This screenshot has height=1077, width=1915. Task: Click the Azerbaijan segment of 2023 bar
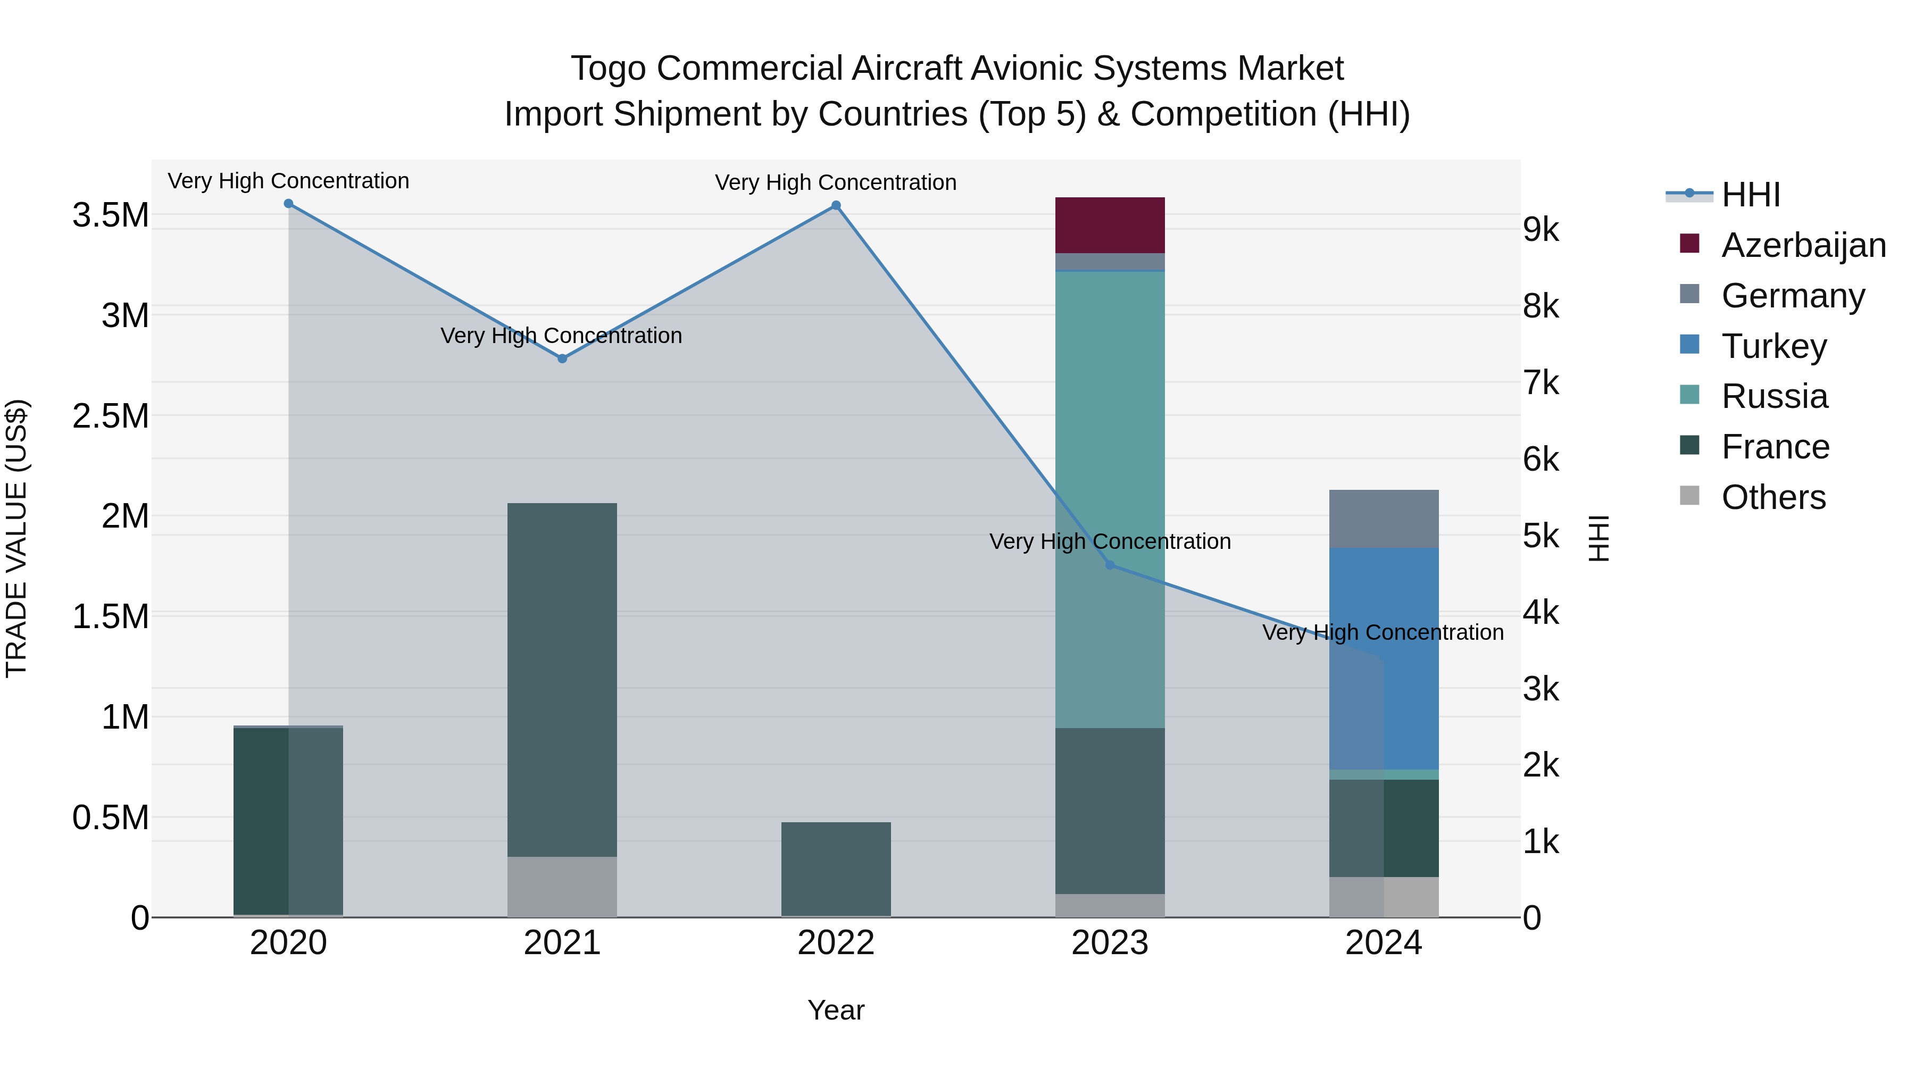point(1110,225)
